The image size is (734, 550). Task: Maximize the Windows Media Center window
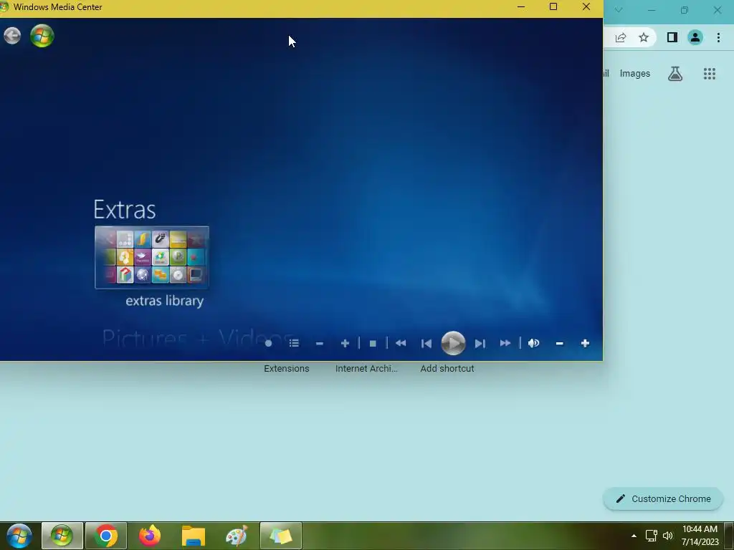553,7
